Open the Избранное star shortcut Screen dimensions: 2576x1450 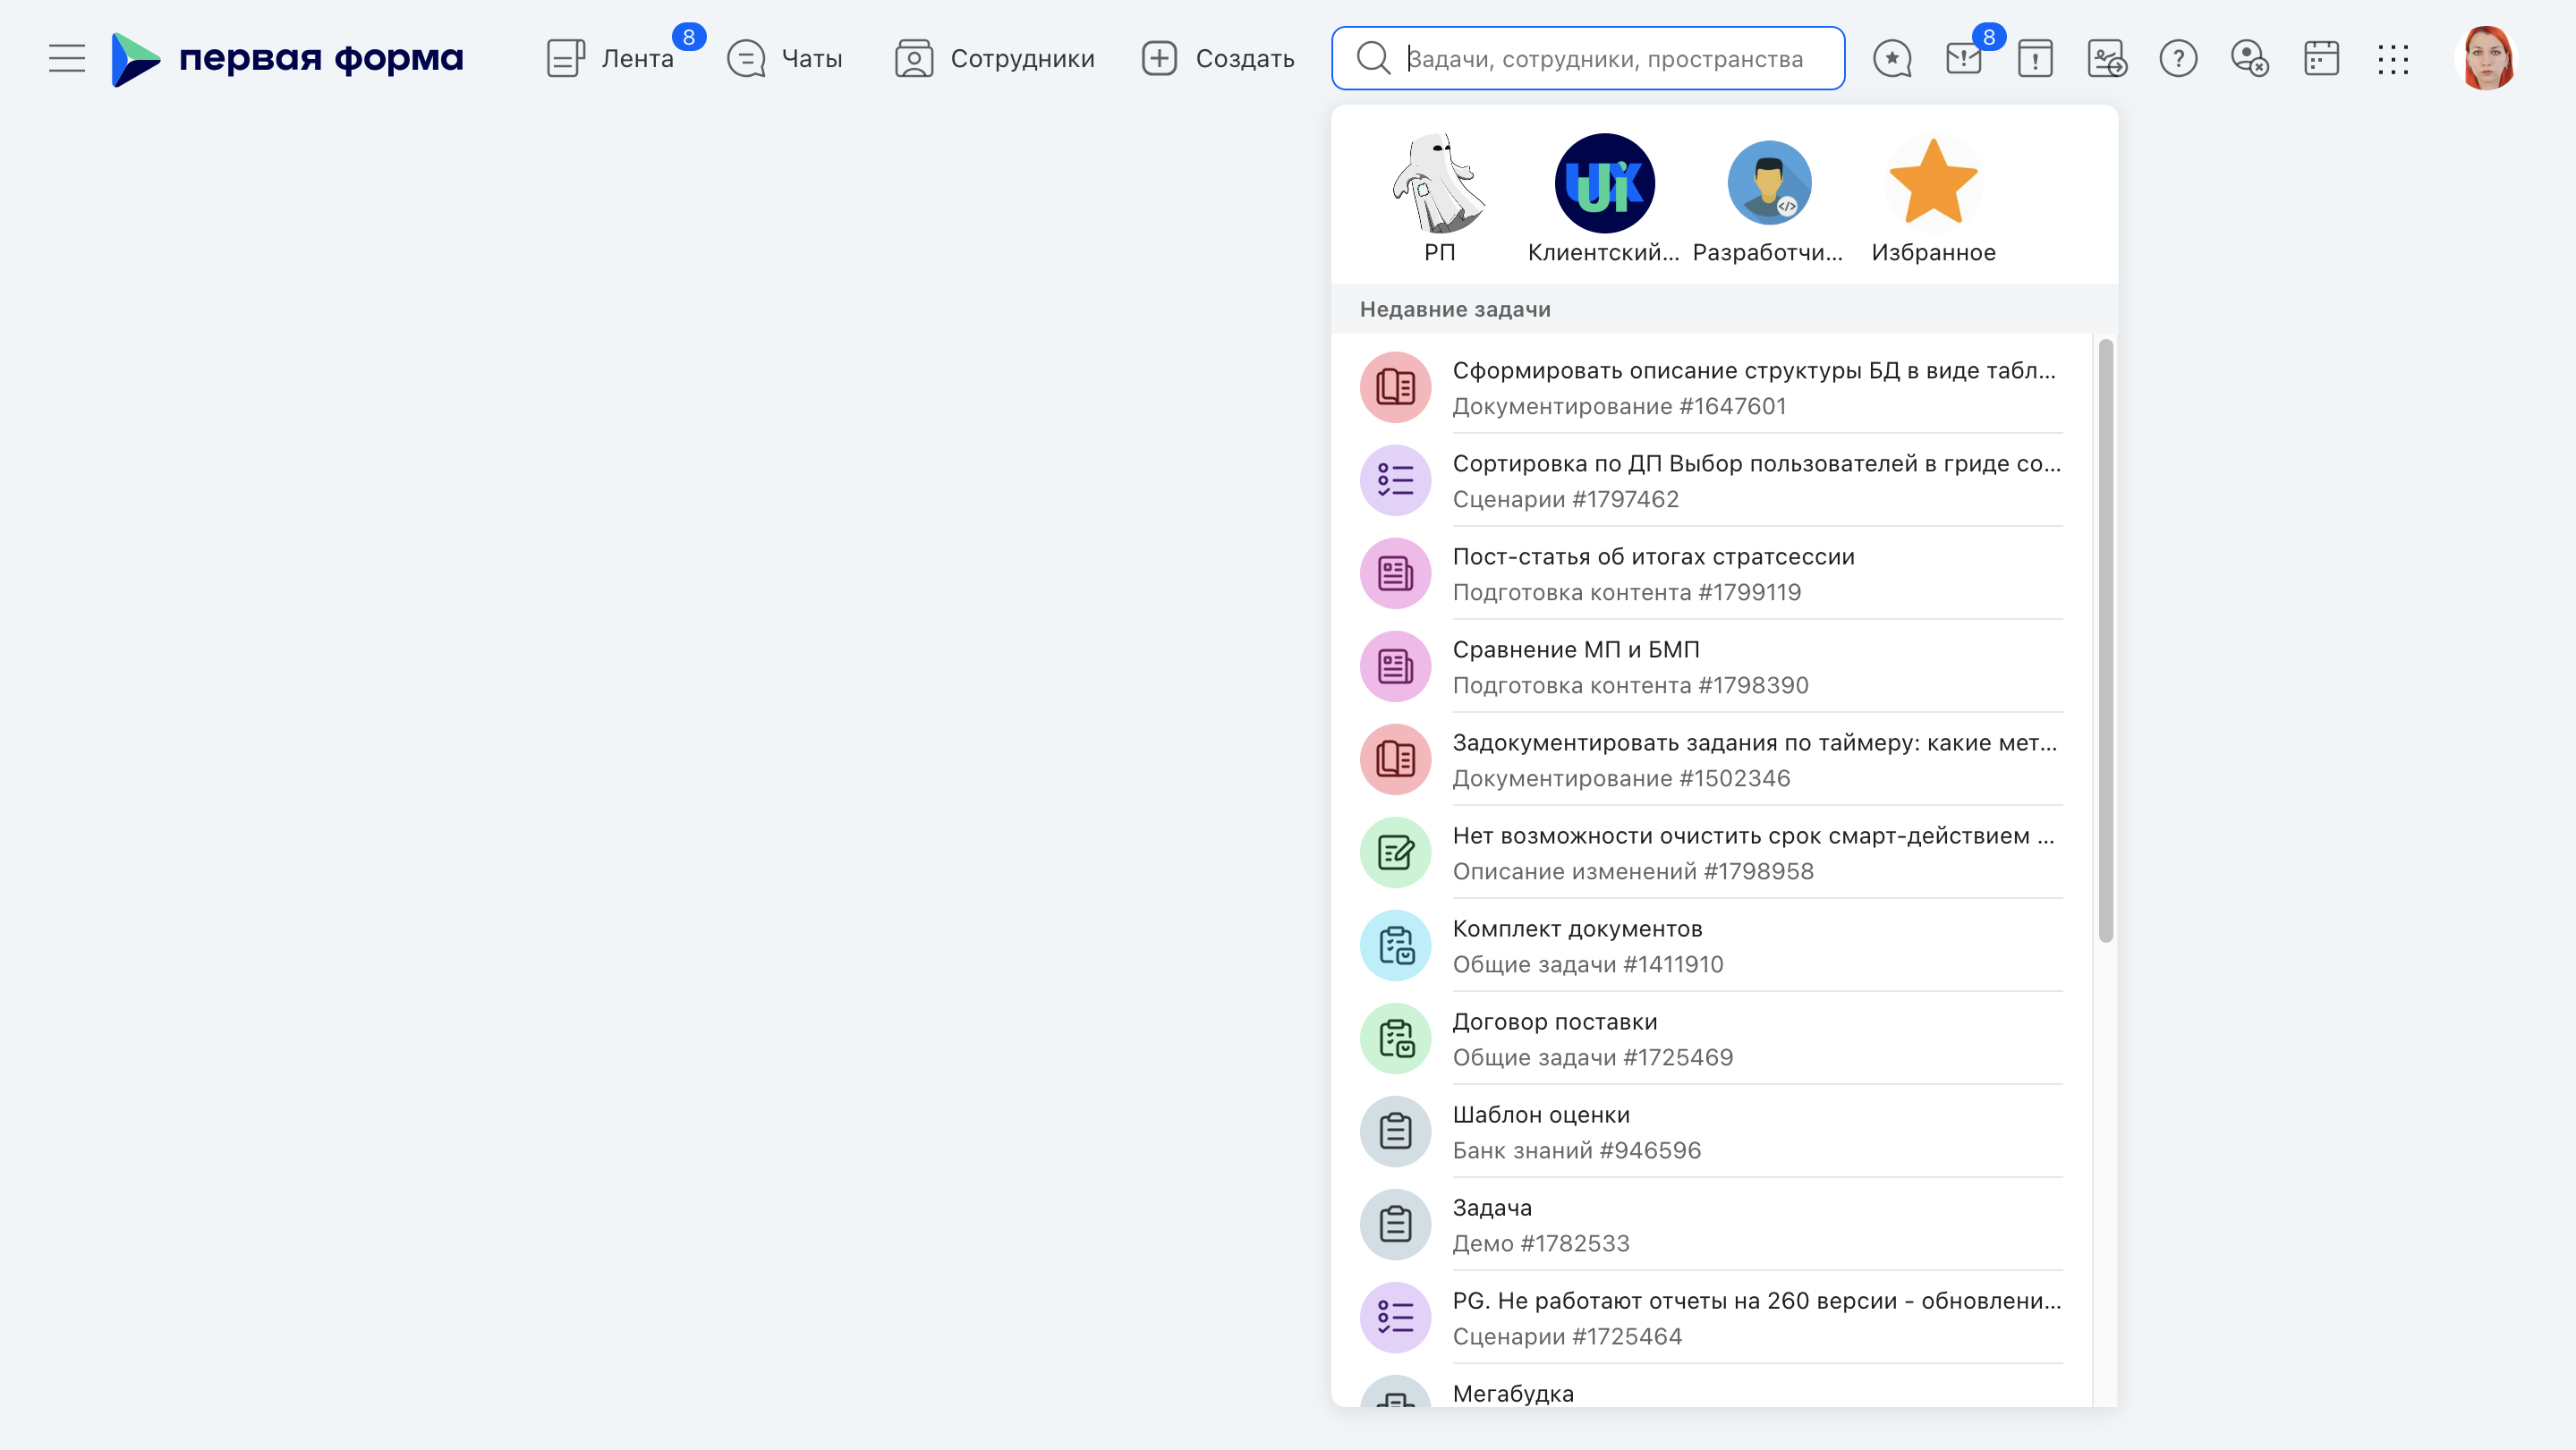click(1933, 198)
